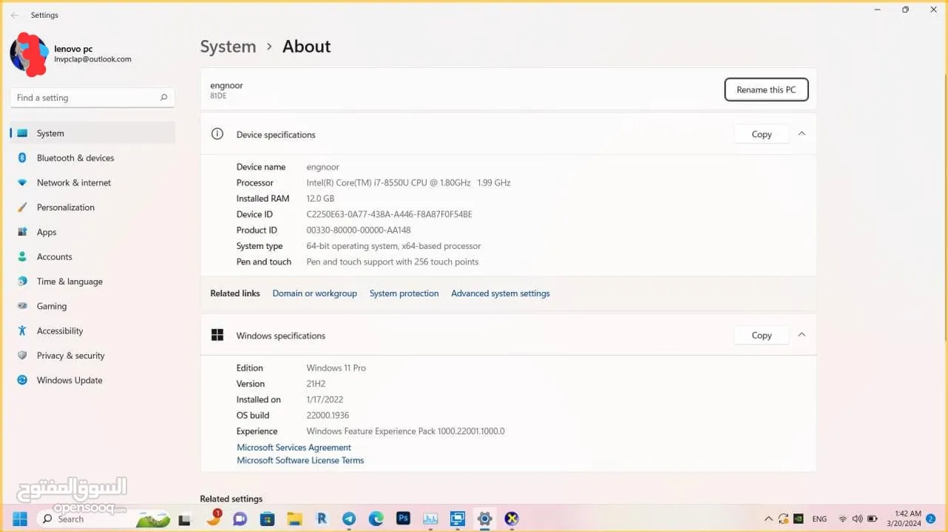Open Bluetooth & devices settings
Image resolution: width=948 pixels, height=532 pixels.
[92, 157]
